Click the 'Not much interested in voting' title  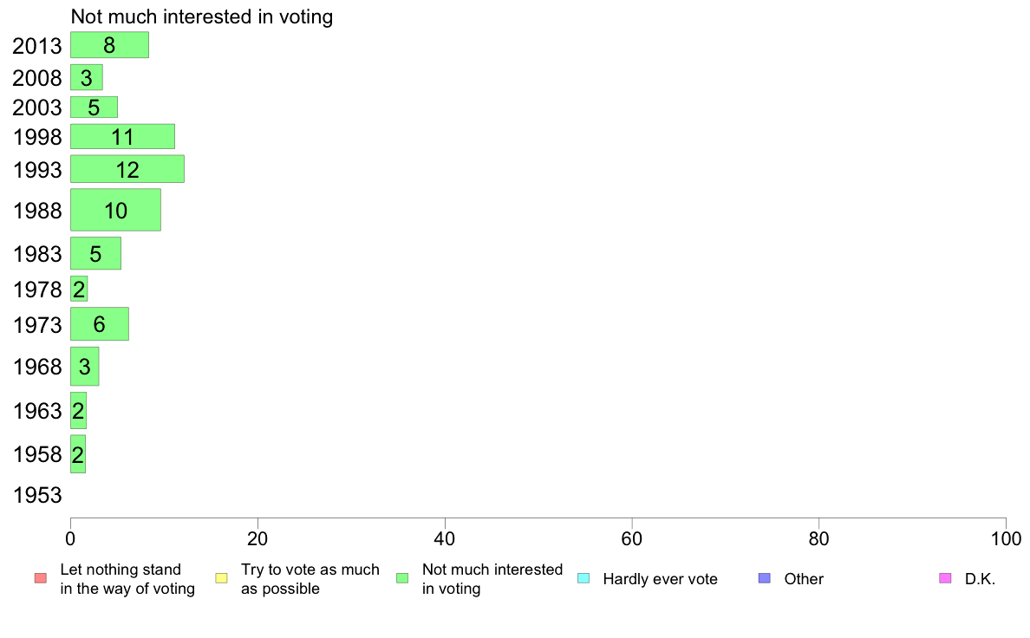pyautogui.click(x=202, y=17)
